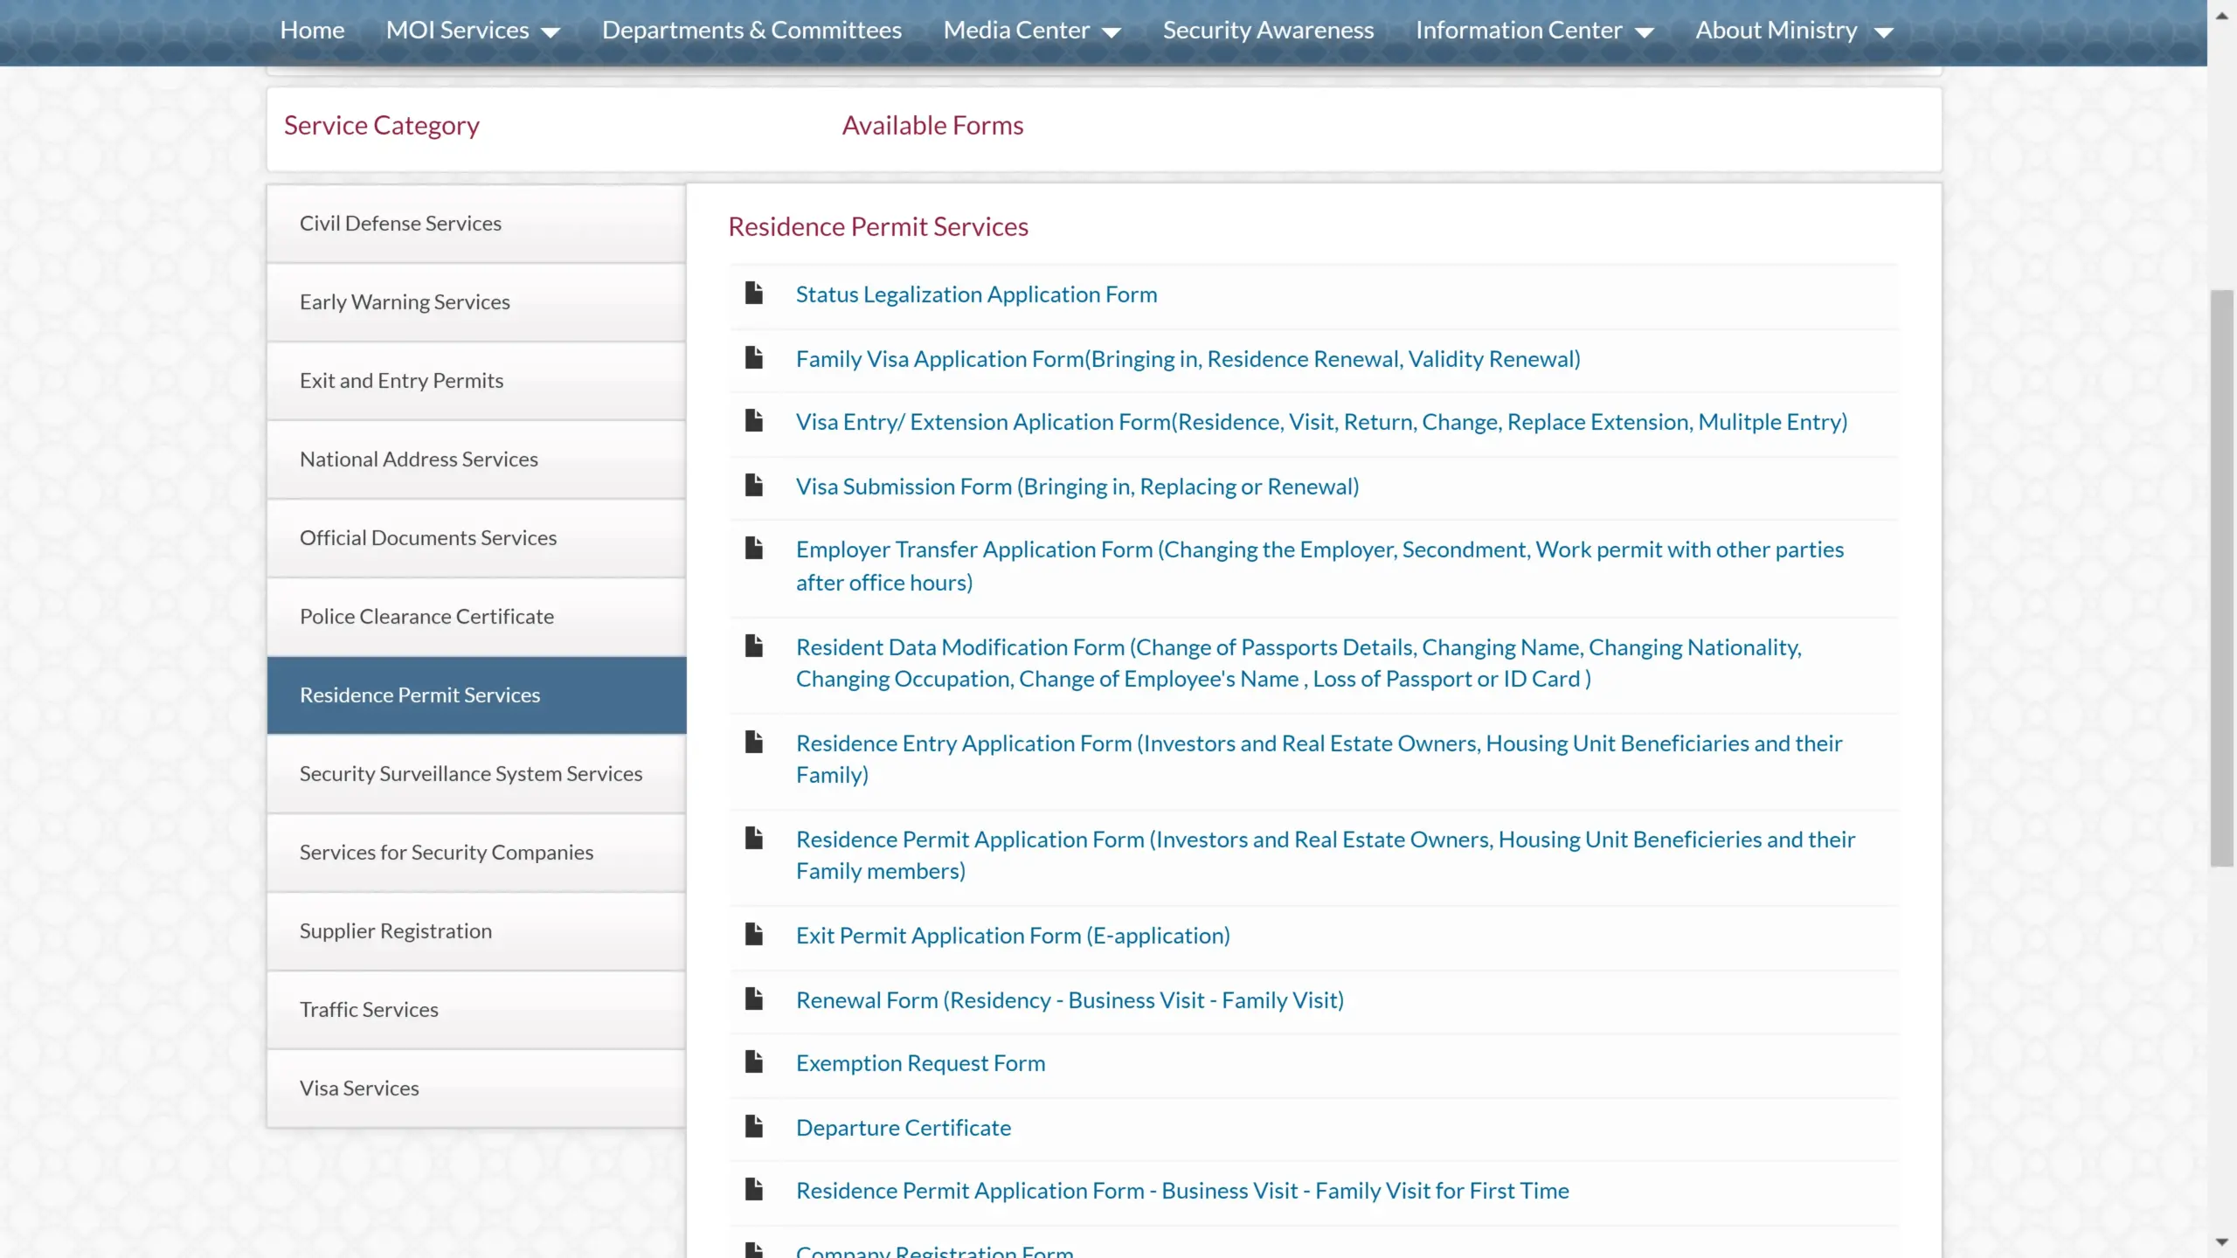Click the Visa Entry Extension Application Form icon
The height and width of the screenshot is (1258, 2237).
point(753,421)
